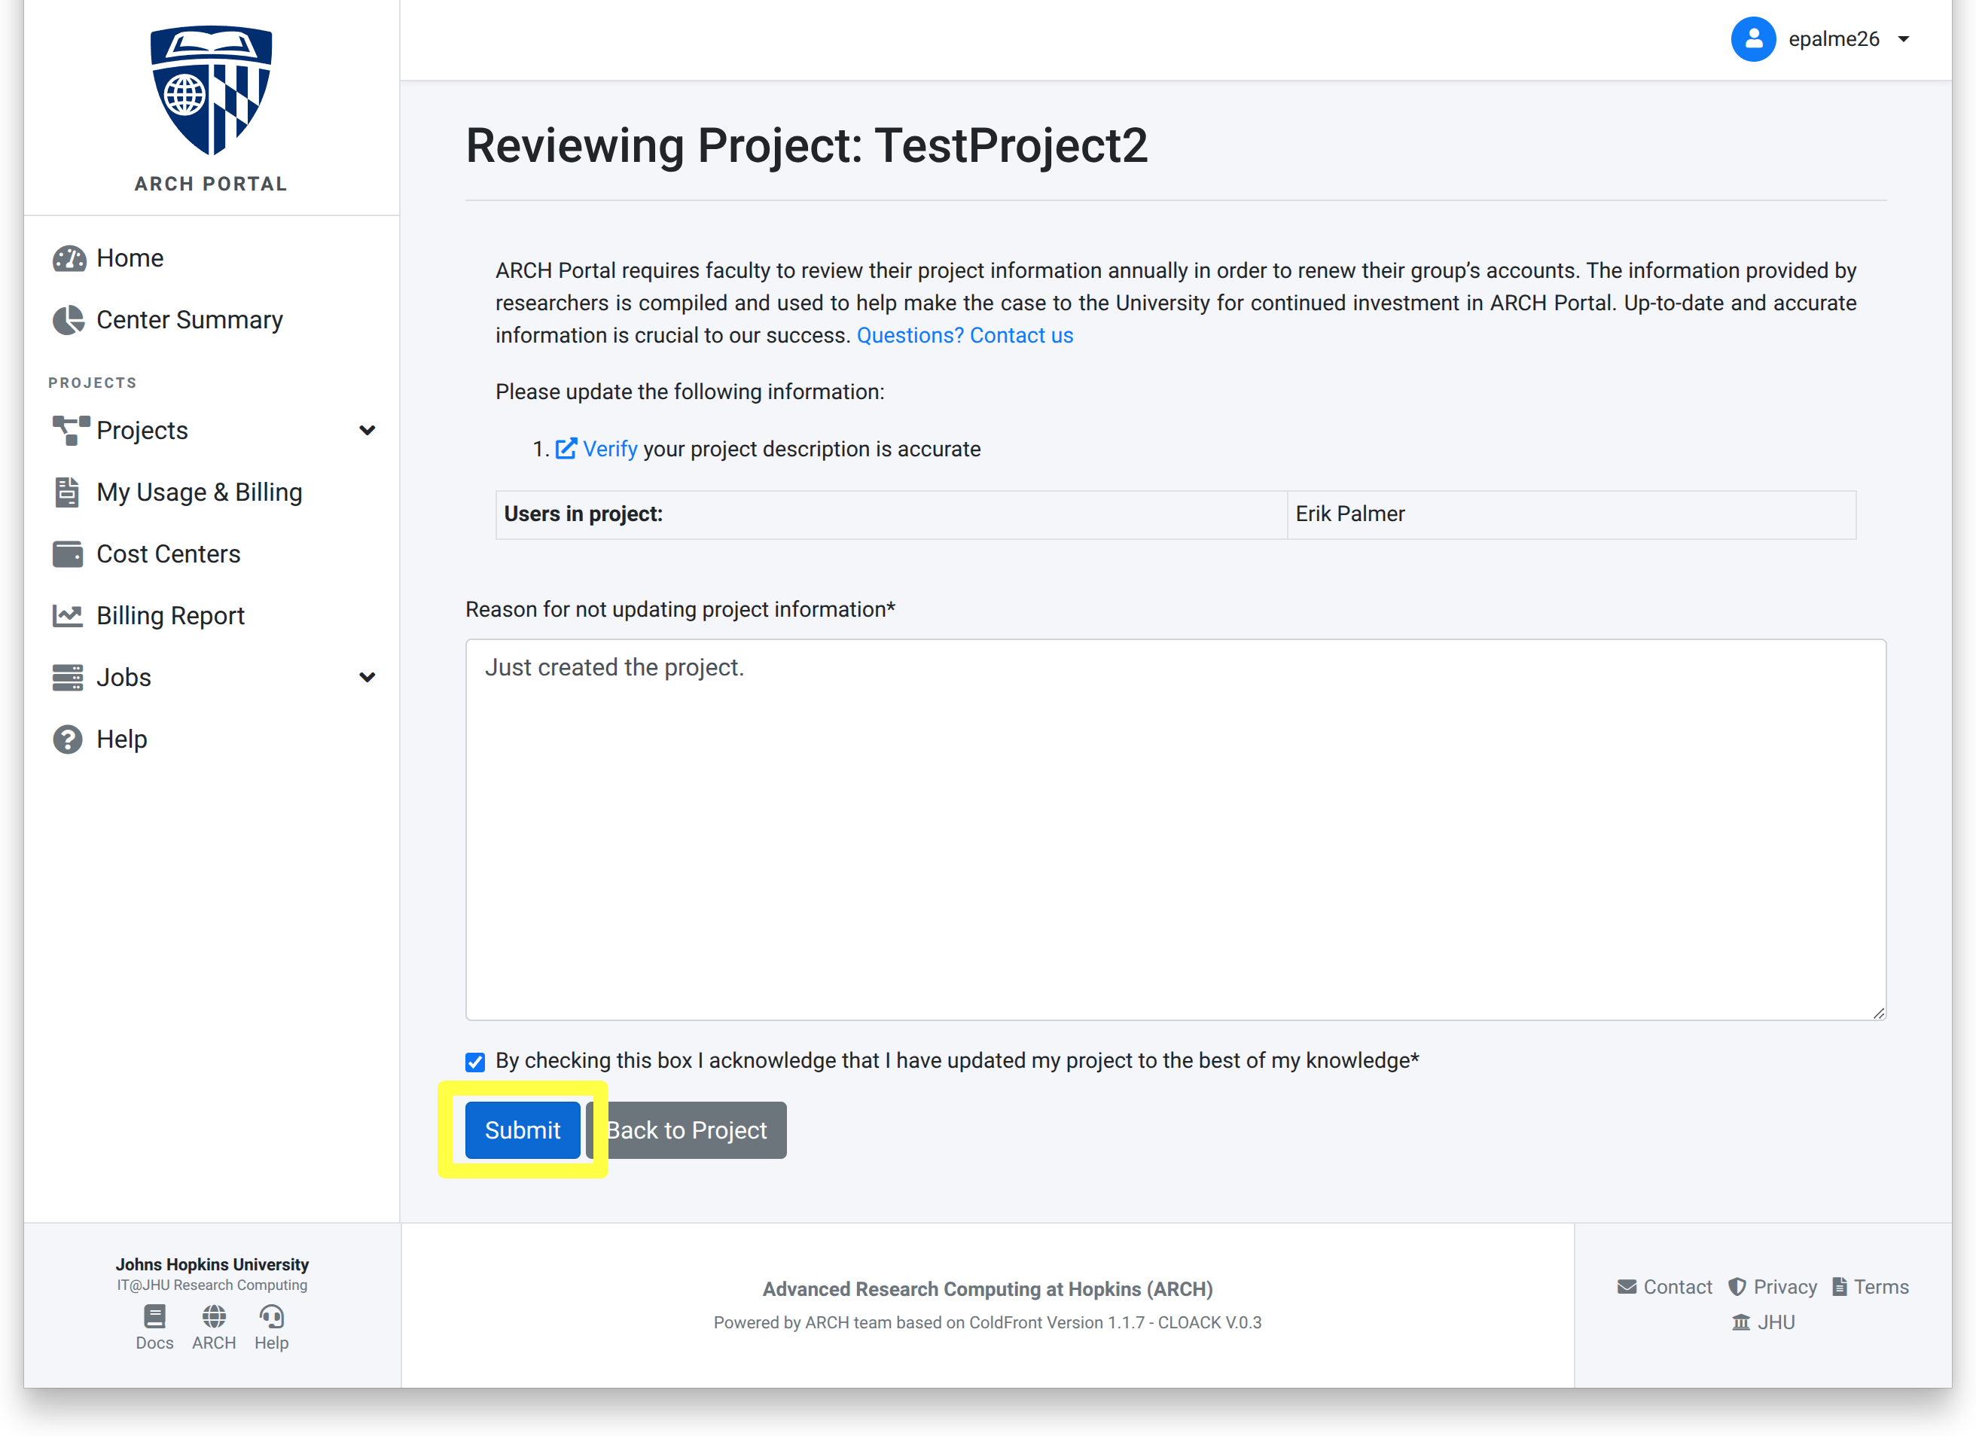Click the ARCH Portal shield logo
1976x1436 pixels.
pos(211,90)
